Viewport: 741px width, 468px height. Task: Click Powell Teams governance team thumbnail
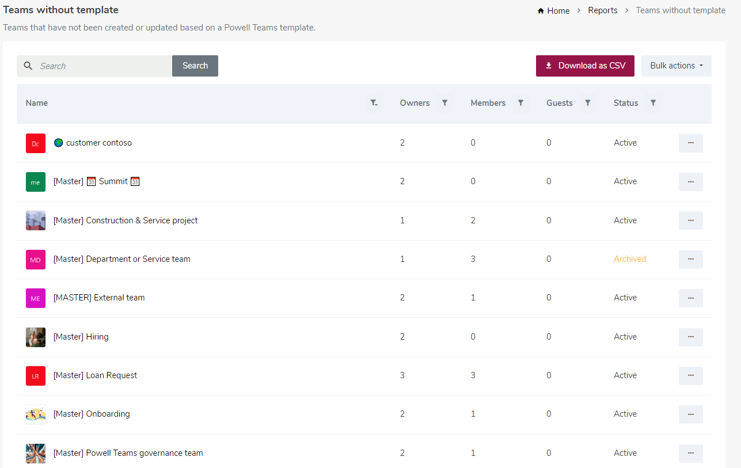pyautogui.click(x=36, y=454)
